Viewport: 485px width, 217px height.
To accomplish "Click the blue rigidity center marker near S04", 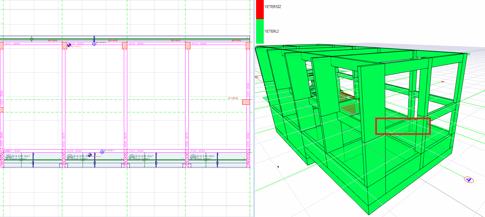I will (94, 44).
